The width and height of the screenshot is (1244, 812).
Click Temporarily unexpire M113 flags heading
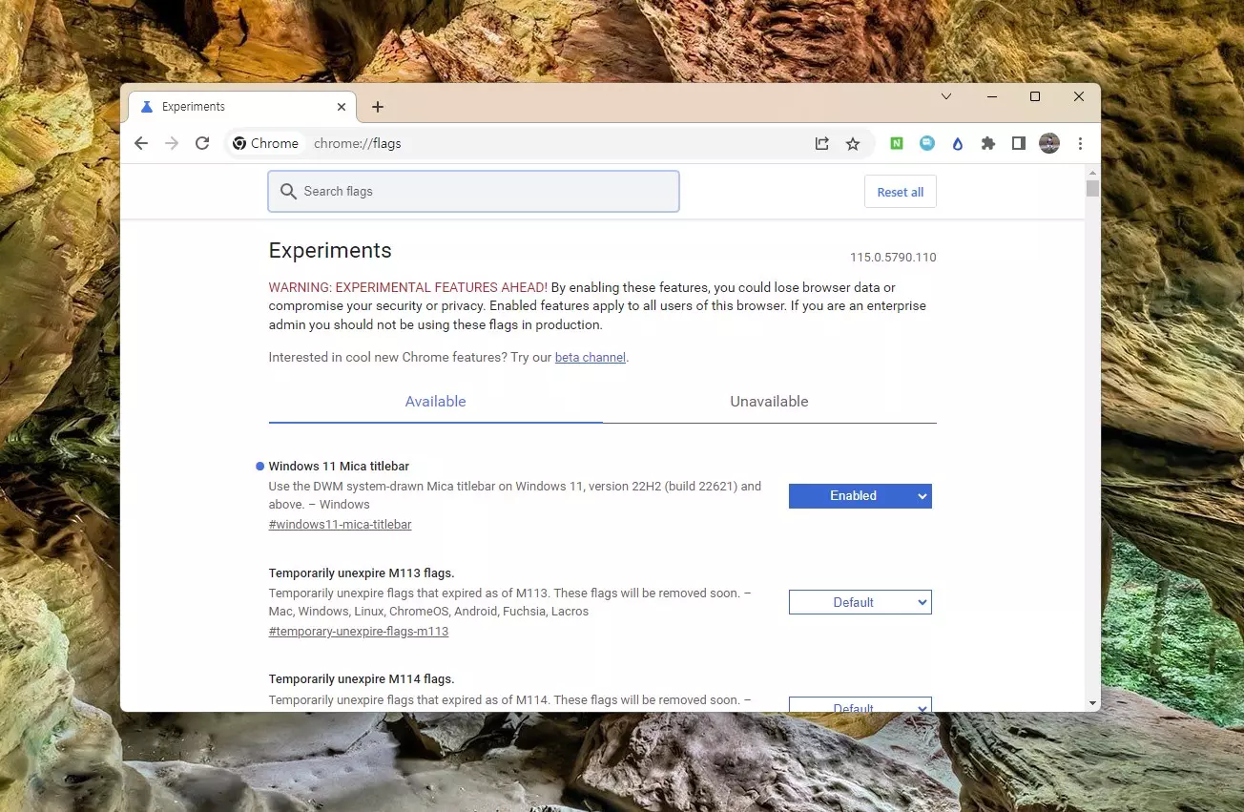[x=362, y=573]
